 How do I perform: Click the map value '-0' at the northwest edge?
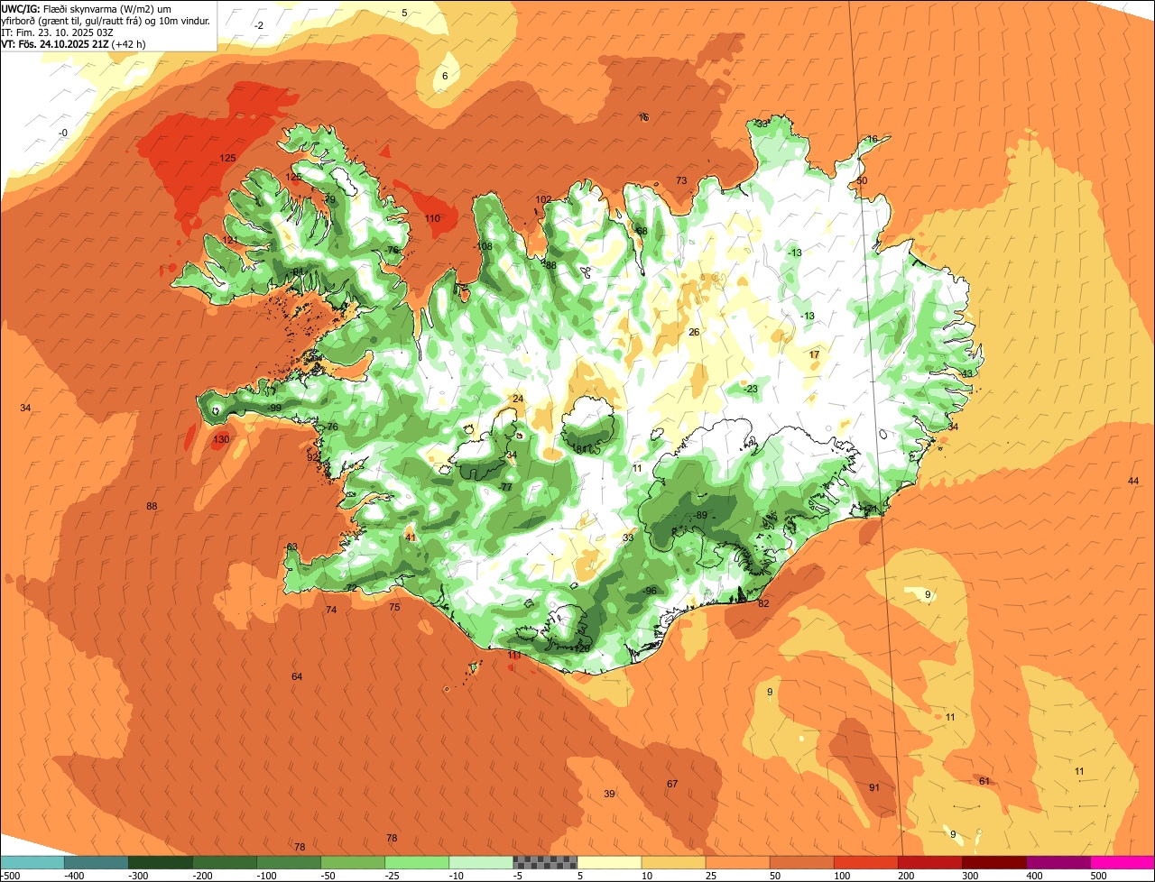[x=62, y=133]
